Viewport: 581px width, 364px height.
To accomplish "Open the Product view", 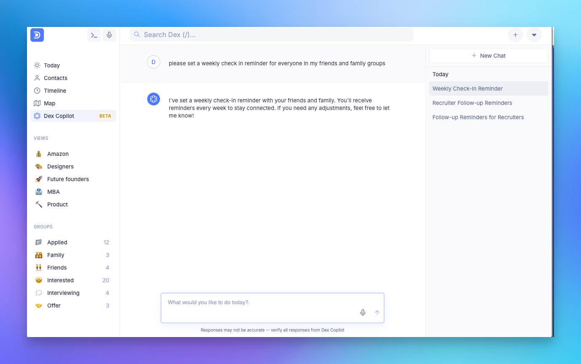I will (x=73, y=204).
